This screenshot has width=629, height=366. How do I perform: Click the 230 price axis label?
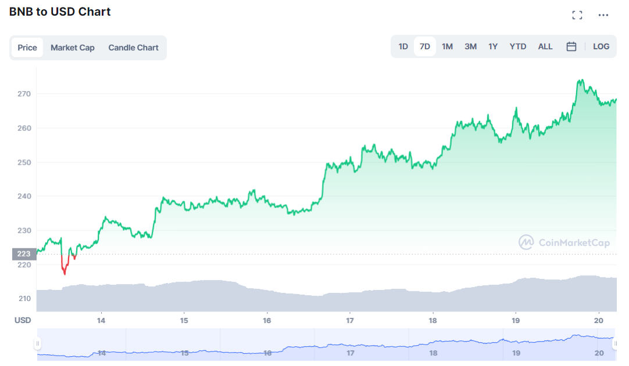pos(24,231)
